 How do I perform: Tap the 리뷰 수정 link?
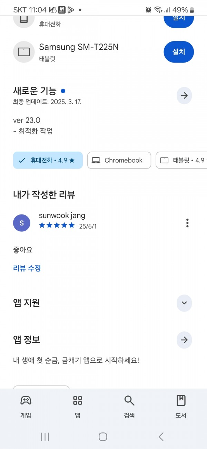[27, 268]
